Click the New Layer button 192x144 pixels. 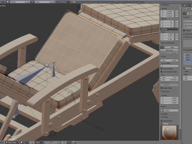tap(169, 50)
